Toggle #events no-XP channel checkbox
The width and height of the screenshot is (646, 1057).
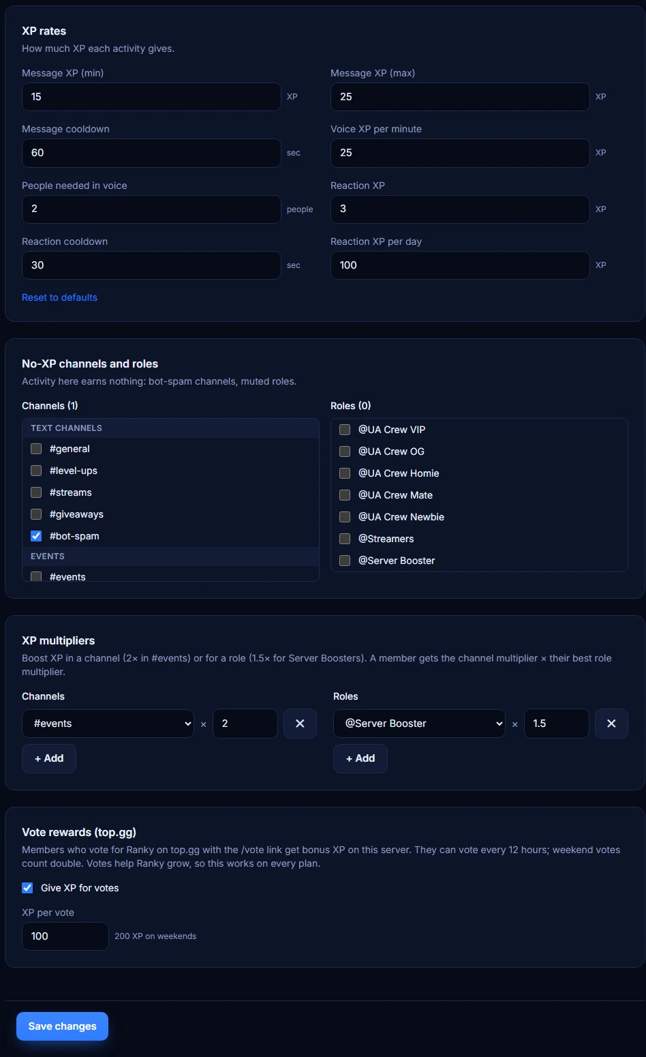pyautogui.click(x=36, y=576)
